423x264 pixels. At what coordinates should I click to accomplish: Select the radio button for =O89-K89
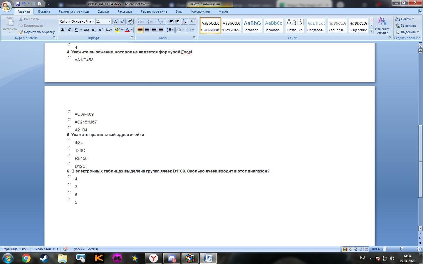click(69, 112)
